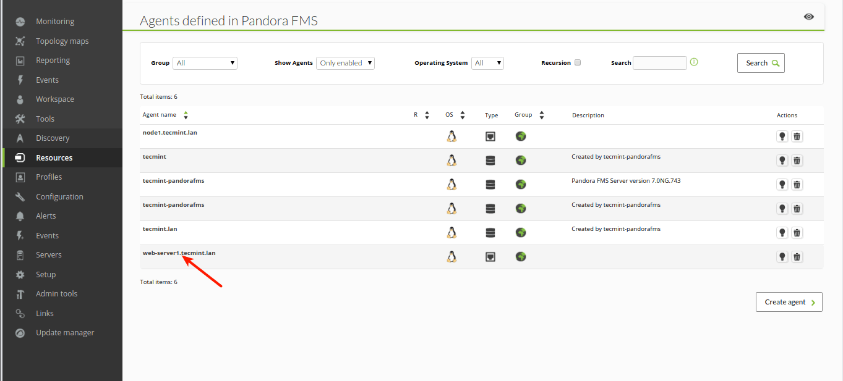Image resolution: width=843 pixels, height=381 pixels.
Task: Toggle the eye visibility icon in header
Action: point(809,17)
